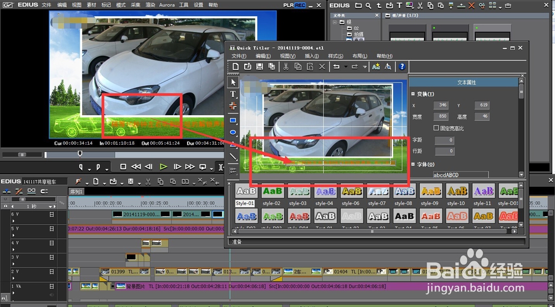Open the 样式(S) menu in Quick Titler
This screenshot has width=555, height=307.
(x=336, y=56)
